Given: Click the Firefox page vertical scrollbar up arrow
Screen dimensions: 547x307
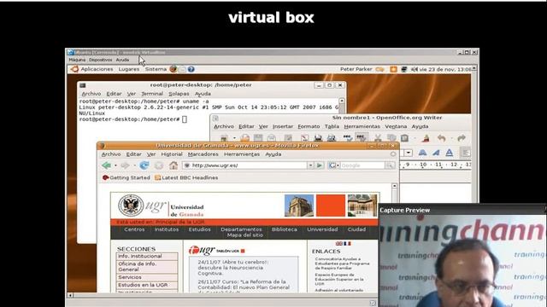Looking at the screenshot, I should pos(394,186).
